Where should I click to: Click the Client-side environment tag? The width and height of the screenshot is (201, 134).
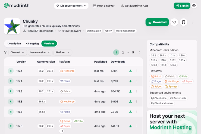(159, 98)
